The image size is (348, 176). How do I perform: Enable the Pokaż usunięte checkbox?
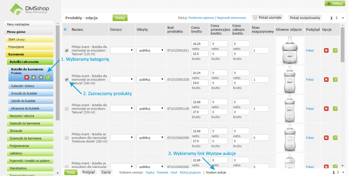(x=255, y=18)
